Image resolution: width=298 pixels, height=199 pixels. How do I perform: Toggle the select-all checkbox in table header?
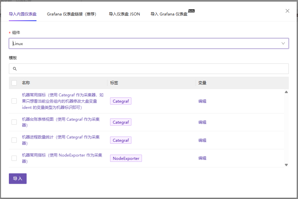14,83
